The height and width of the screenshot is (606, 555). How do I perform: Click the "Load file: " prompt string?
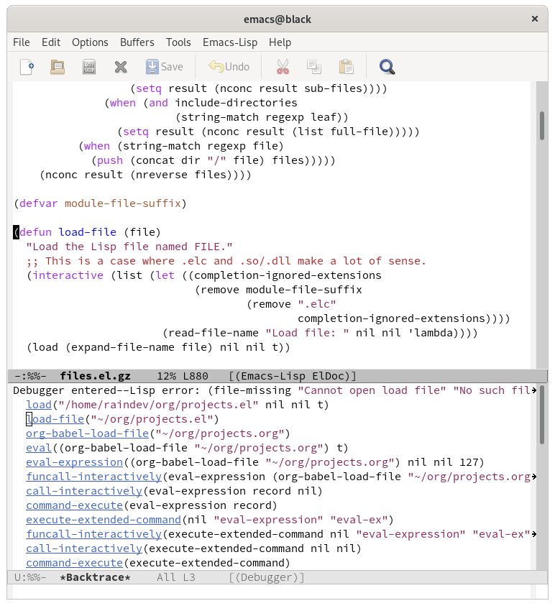307,333
